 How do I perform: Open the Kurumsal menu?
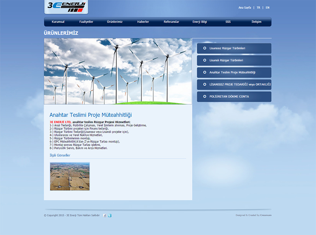click(58, 22)
